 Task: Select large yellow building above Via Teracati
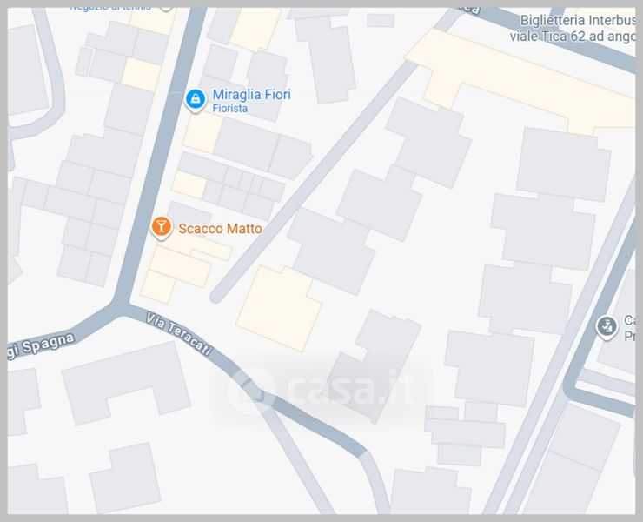pos(279,309)
